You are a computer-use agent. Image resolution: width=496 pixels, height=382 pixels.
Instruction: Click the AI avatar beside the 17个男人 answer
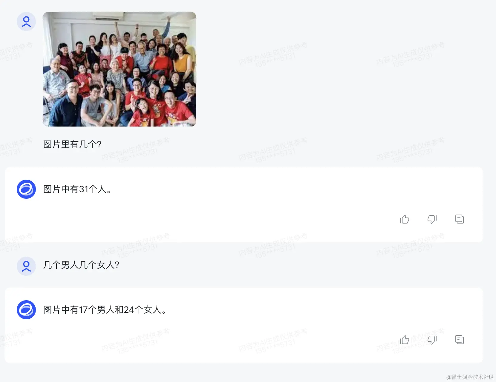click(x=26, y=310)
